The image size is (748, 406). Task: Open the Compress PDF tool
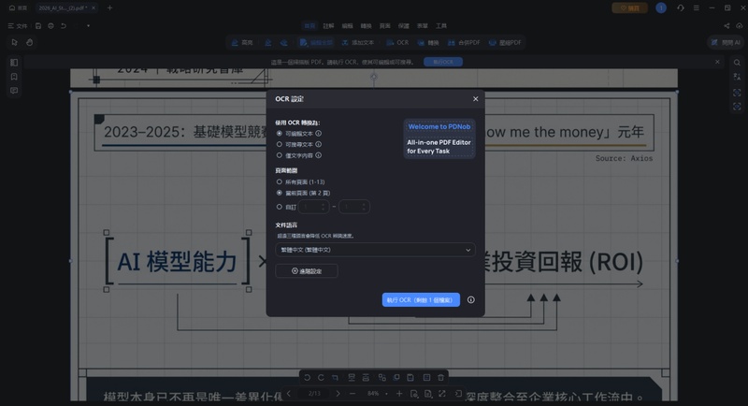click(505, 42)
